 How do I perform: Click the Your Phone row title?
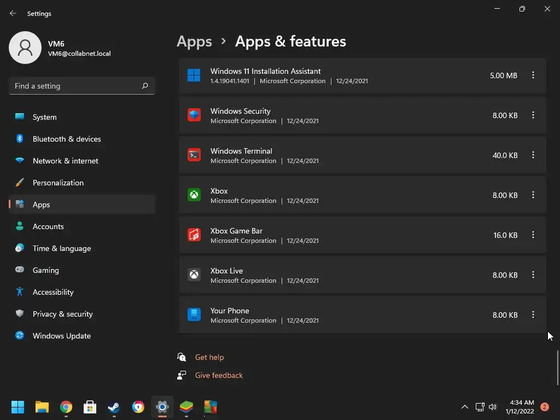tap(230, 311)
